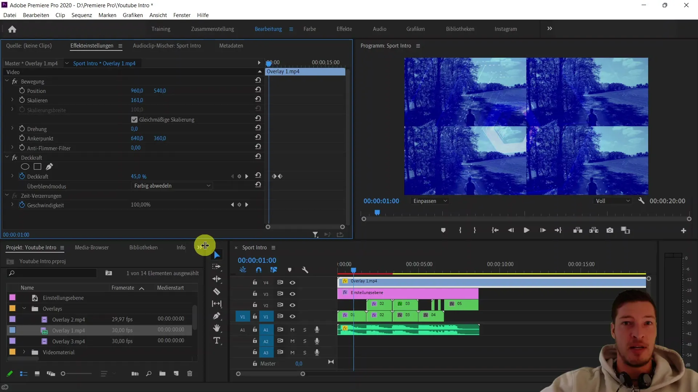Sort project list by Framerate column

[123, 287]
